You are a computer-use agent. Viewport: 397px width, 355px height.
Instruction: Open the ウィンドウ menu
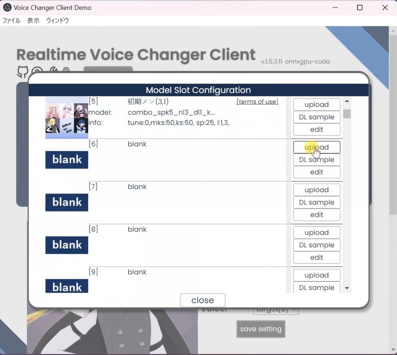coord(57,21)
